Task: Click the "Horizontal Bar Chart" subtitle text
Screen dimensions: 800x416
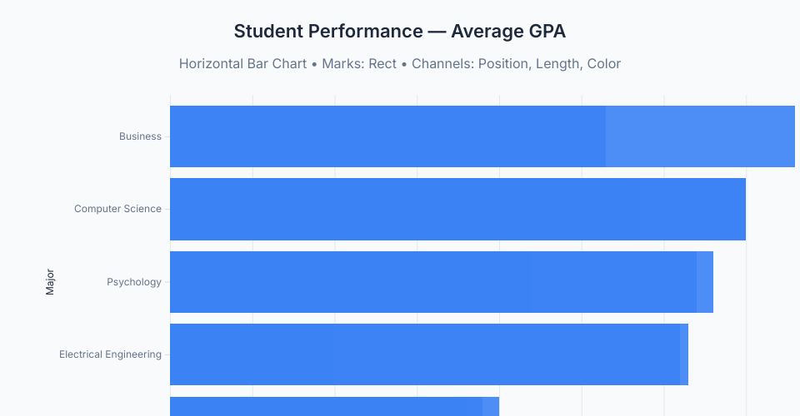Action: click(242, 63)
